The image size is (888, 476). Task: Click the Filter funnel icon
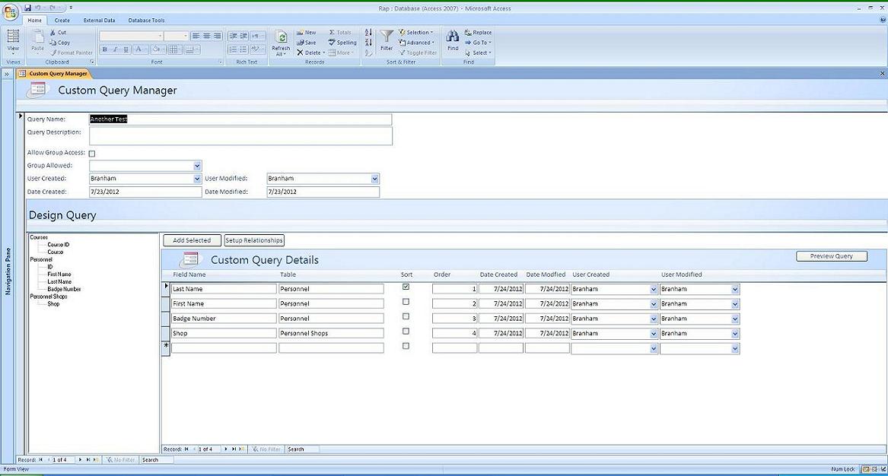(387, 36)
